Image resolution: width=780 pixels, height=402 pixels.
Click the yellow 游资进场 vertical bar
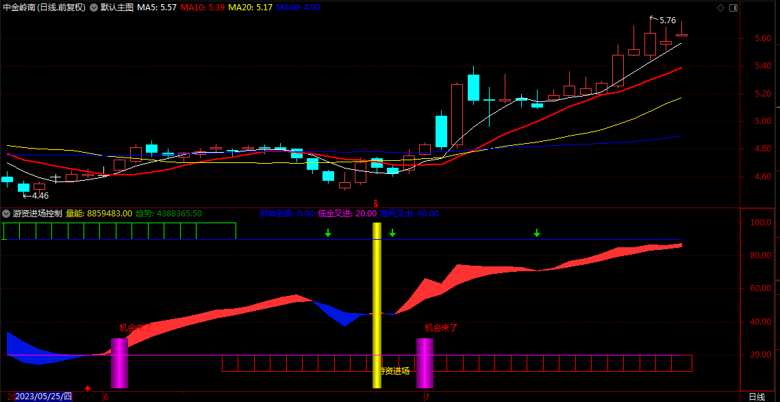pyautogui.click(x=377, y=305)
